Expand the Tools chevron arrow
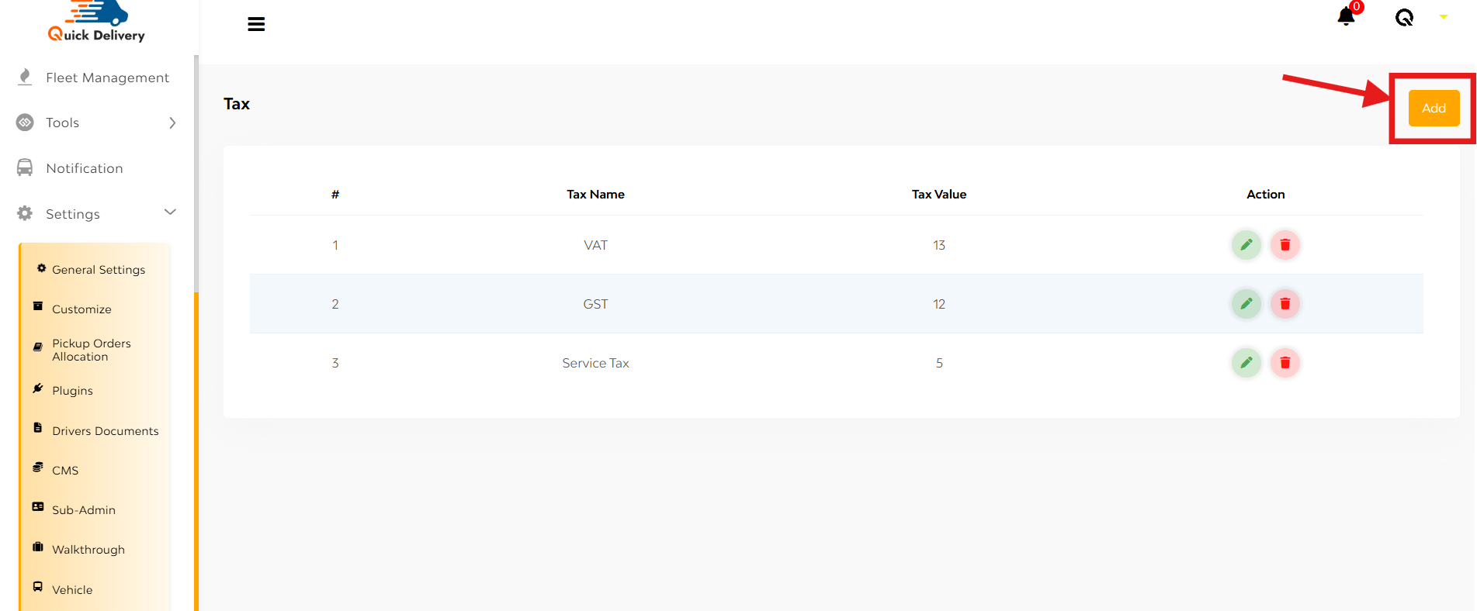 pyautogui.click(x=172, y=123)
